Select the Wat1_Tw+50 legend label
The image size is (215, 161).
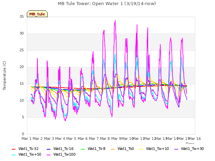[30, 155]
